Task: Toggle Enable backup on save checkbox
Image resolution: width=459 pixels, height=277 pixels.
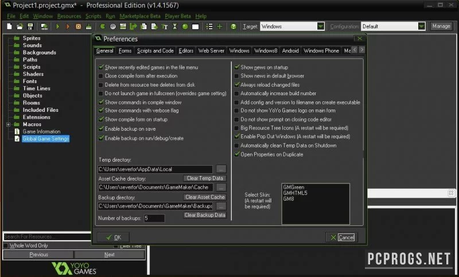Action: pos(101,128)
